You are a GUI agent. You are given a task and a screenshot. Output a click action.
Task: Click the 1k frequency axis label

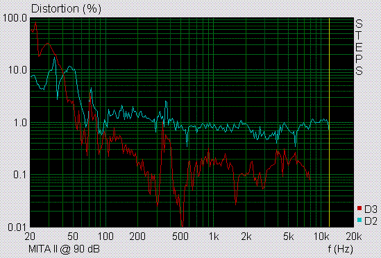pyautogui.click(x=214, y=237)
